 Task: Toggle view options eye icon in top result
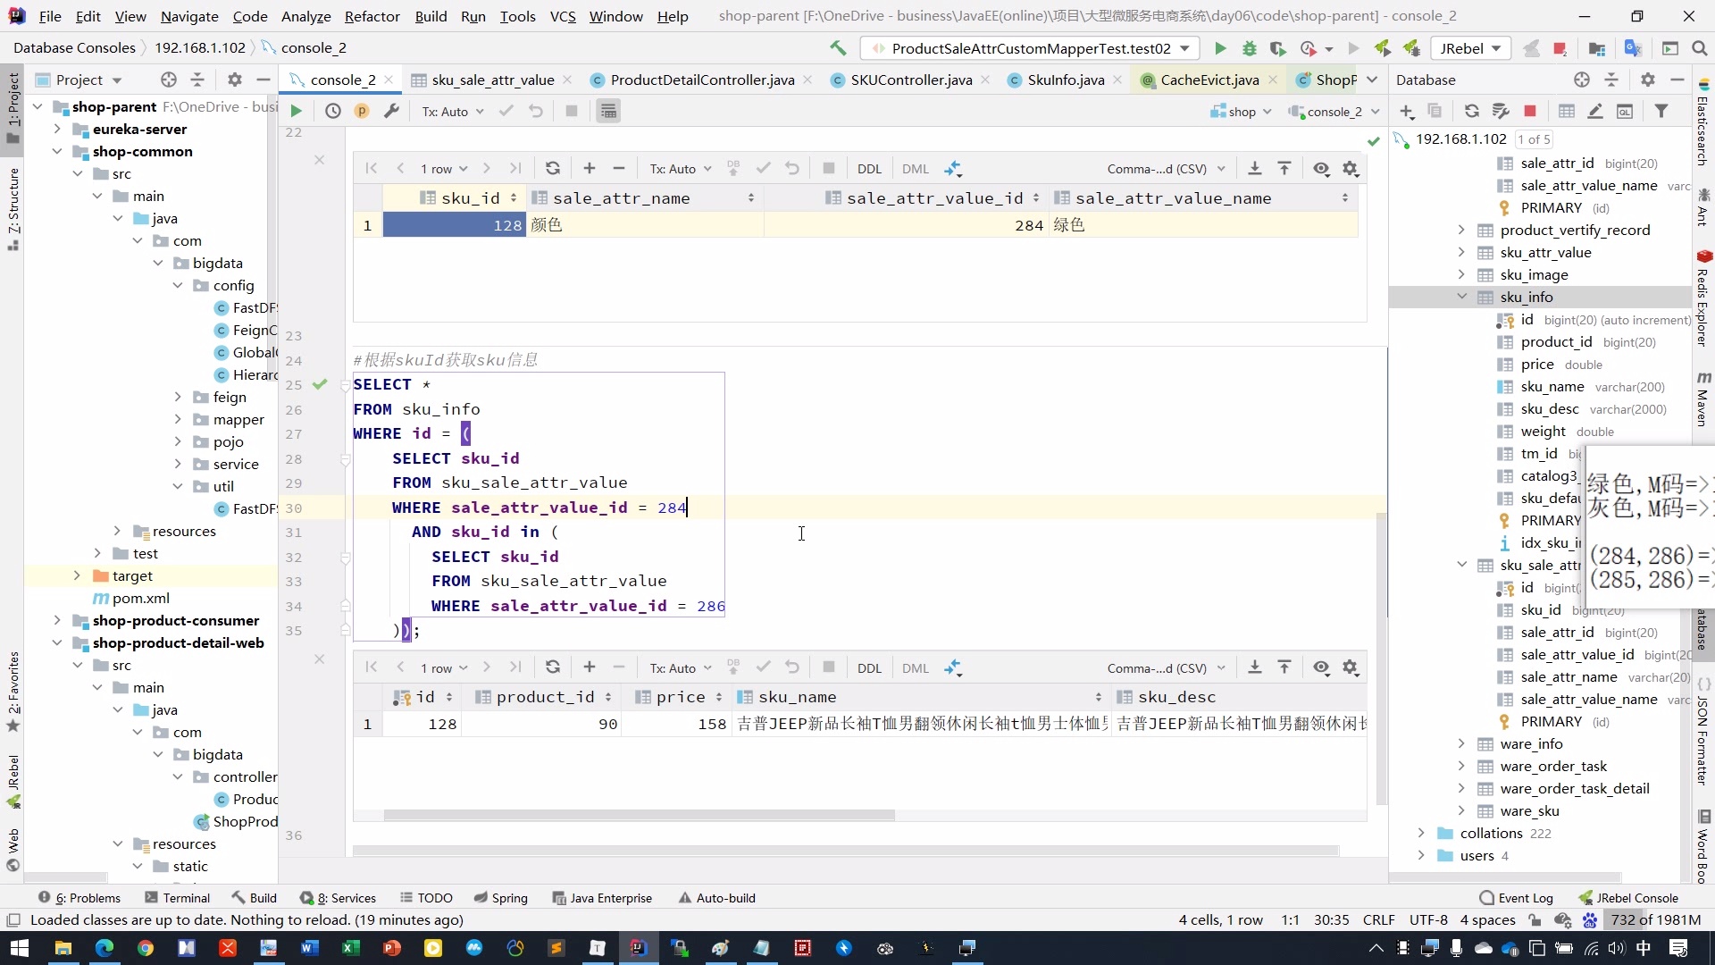tap(1321, 168)
